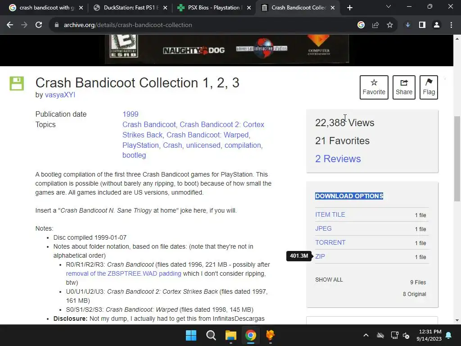Click scrollbar up arrow

[x=457, y=38]
